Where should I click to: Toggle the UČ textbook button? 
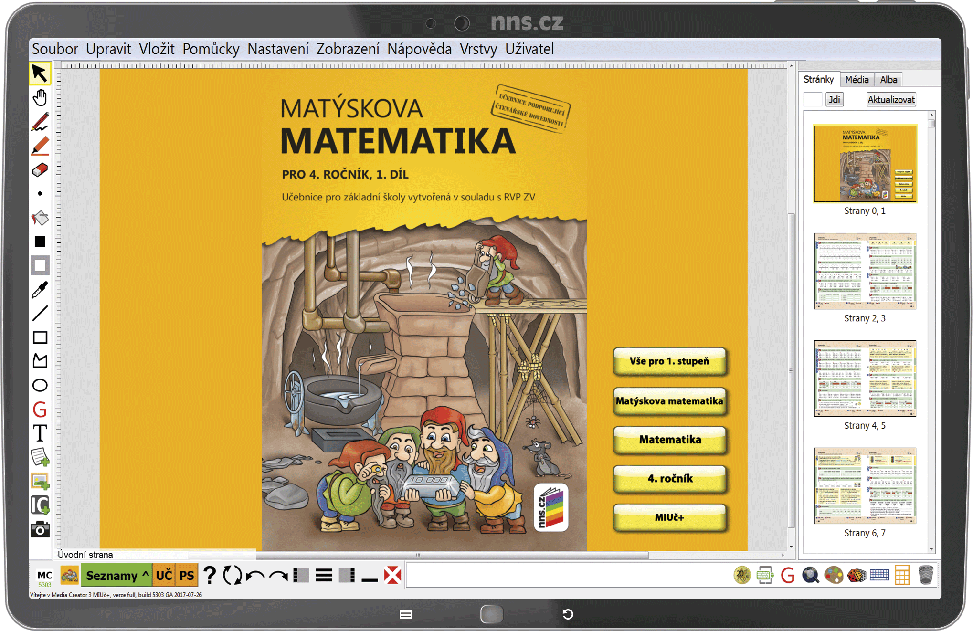(164, 576)
